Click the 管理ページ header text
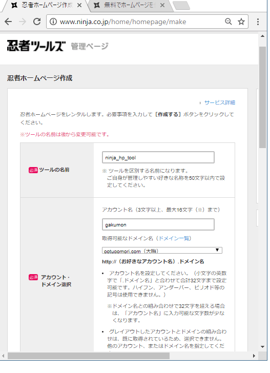The height and width of the screenshot is (373, 270). pyautogui.click(x=90, y=46)
